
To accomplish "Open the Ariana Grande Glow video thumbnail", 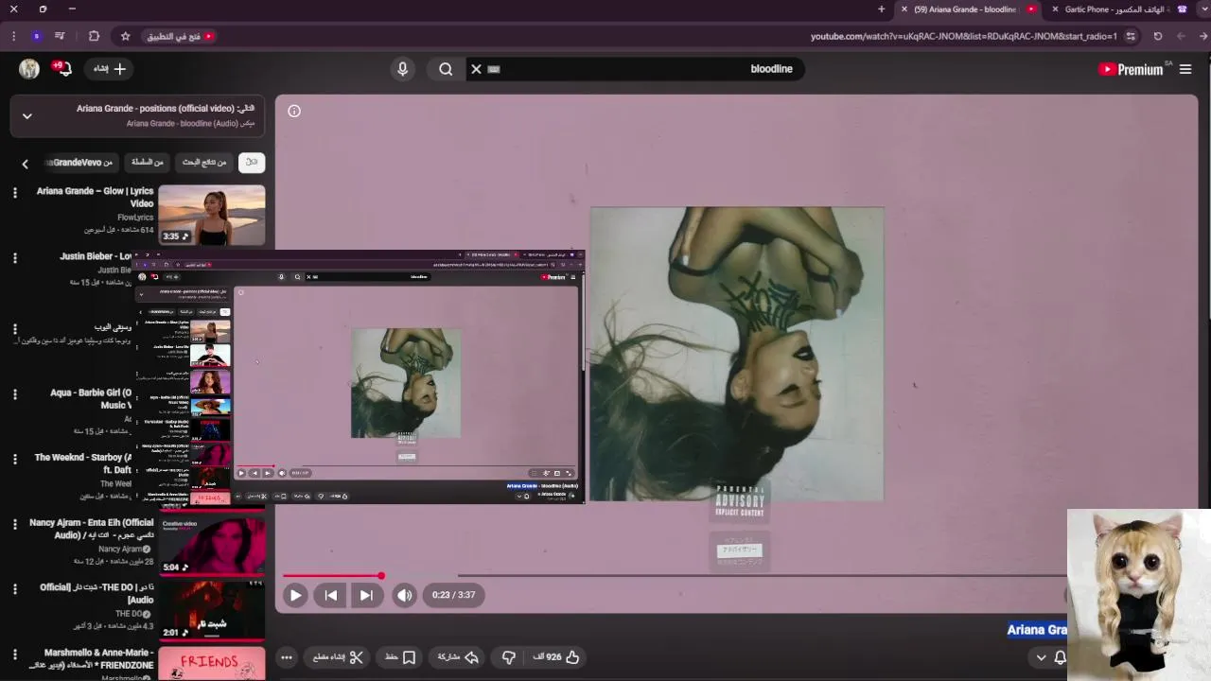I will (212, 215).
